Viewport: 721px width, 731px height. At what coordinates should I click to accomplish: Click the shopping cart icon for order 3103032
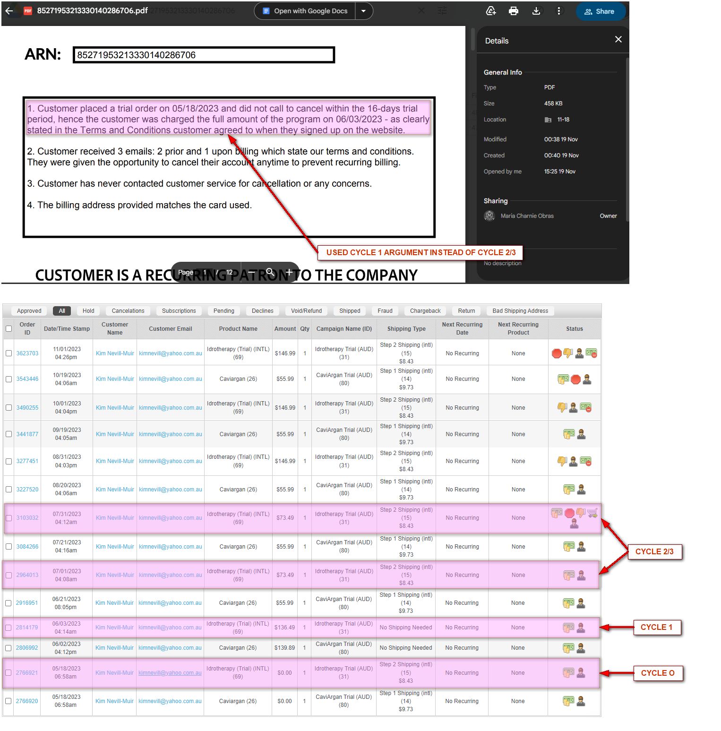tap(592, 513)
